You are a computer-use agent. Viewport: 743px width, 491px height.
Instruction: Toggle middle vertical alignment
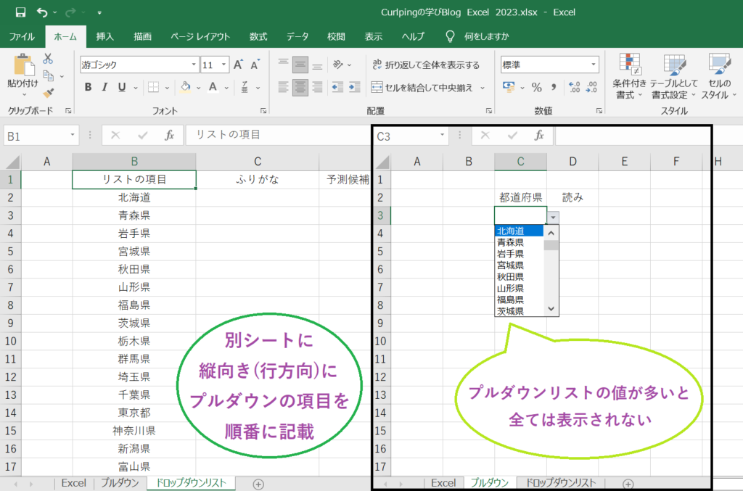(x=300, y=65)
